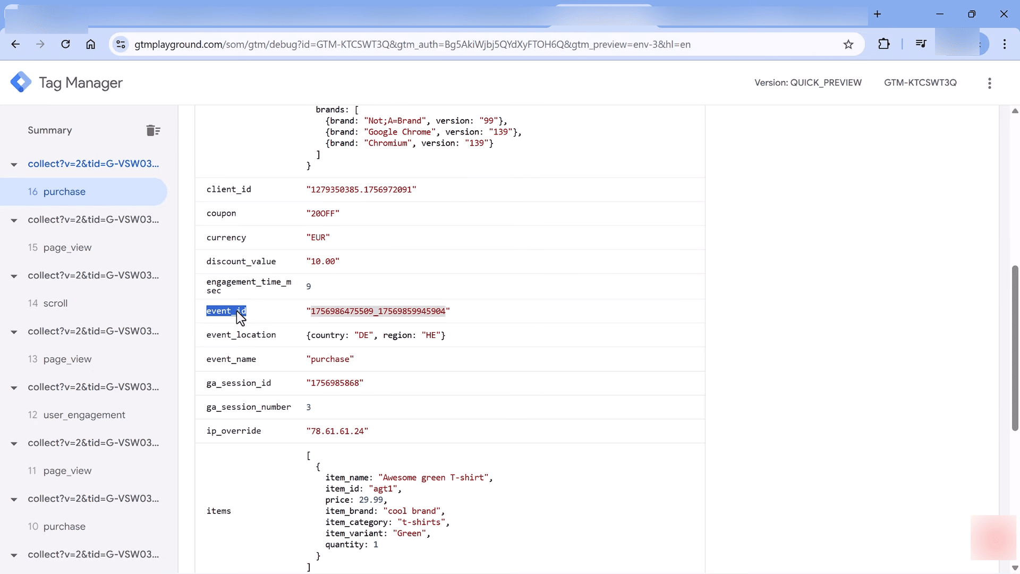The width and height of the screenshot is (1020, 574).
Task: Click the discount_value "10.00"
Action: (x=322, y=261)
